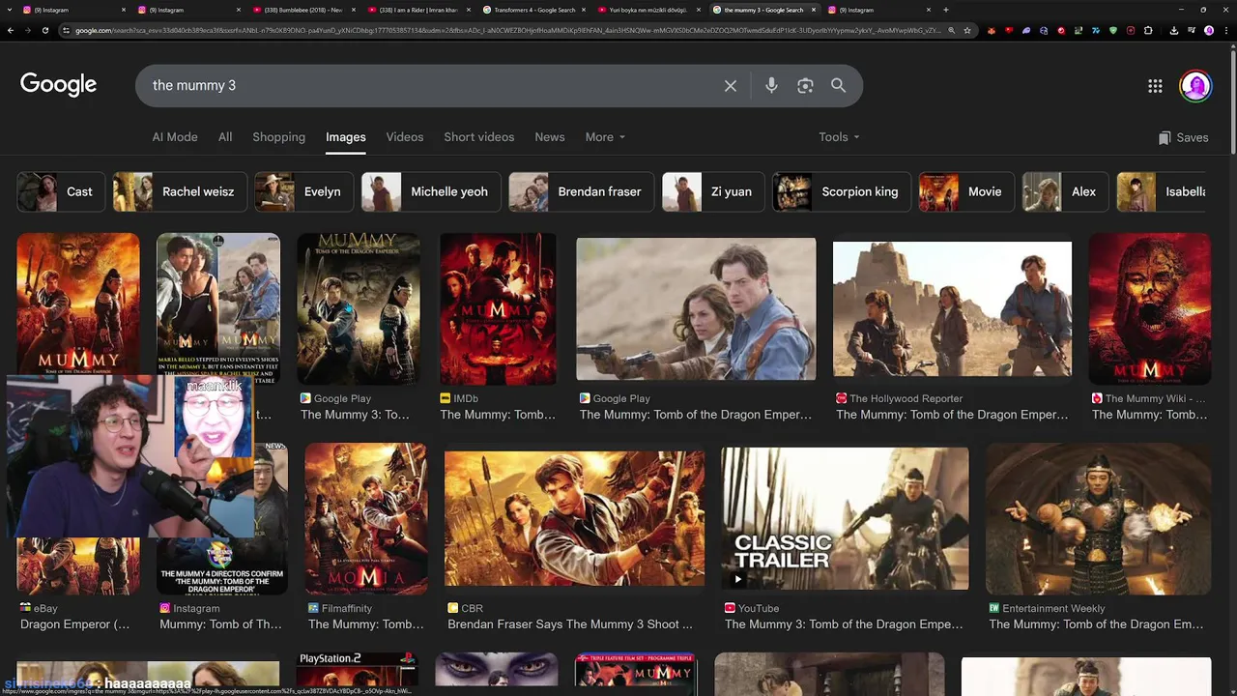Open the Brendan Fraser Says The Mummy 3 link

[570, 624]
